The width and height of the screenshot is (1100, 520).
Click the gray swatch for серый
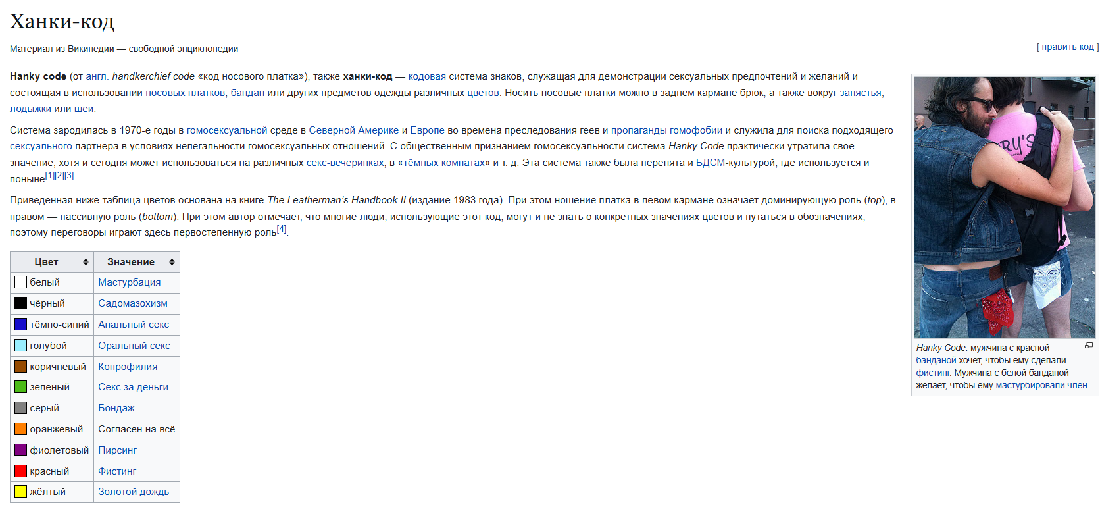[21, 408]
